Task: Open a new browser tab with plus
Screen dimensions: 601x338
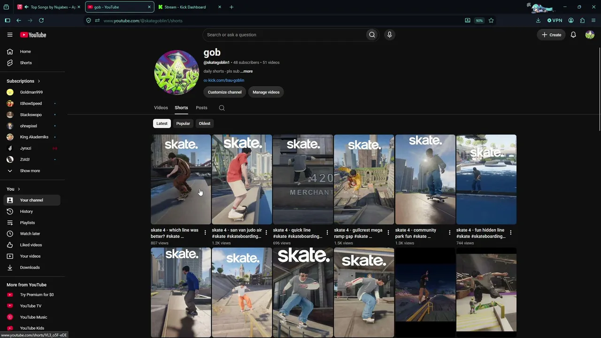Action: [x=231, y=7]
